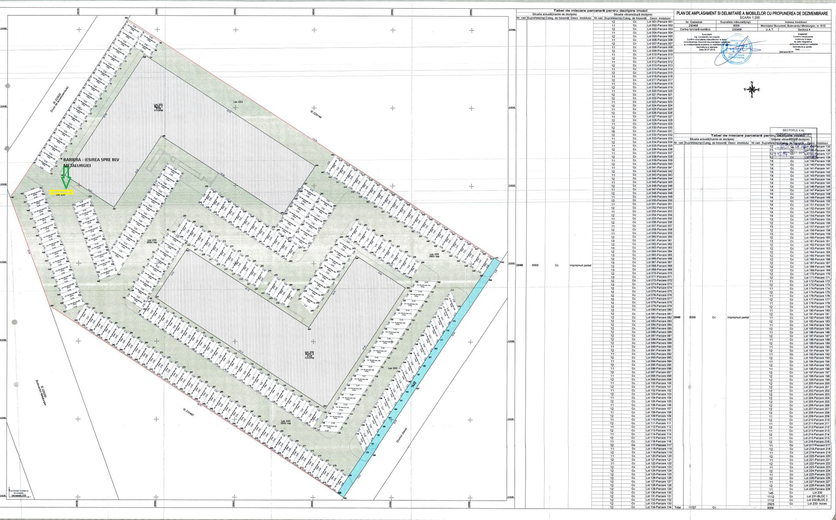Click the Stampila BCPI label
The height and width of the screenshot is (520, 836).
pyautogui.click(x=786, y=52)
